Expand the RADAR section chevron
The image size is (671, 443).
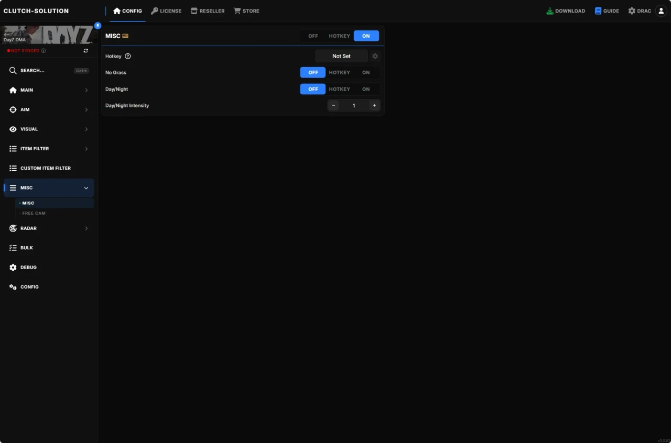pyautogui.click(x=86, y=228)
